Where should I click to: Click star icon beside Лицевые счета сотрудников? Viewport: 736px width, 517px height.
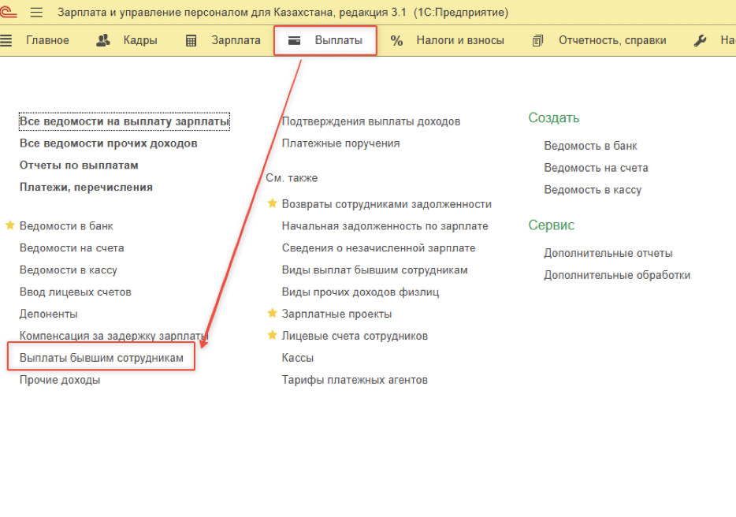[273, 336]
